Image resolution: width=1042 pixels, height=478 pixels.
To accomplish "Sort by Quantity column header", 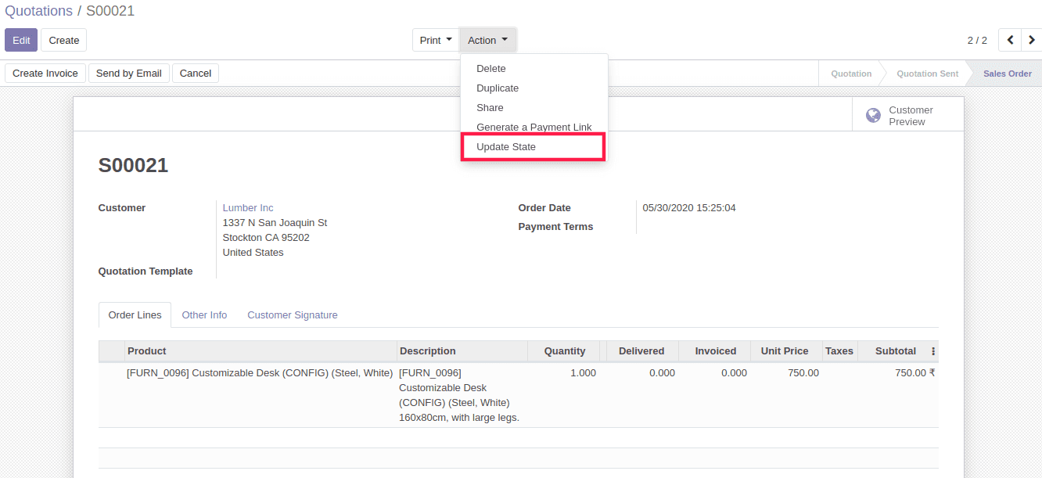I will (564, 351).
